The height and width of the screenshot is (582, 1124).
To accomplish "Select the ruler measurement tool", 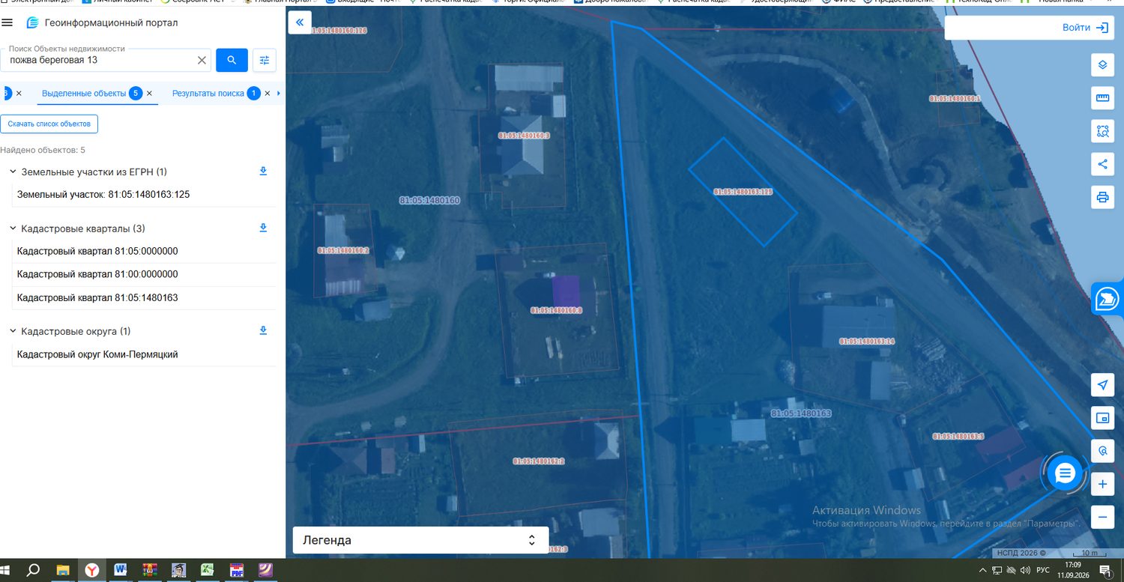I will click(x=1102, y=98).
